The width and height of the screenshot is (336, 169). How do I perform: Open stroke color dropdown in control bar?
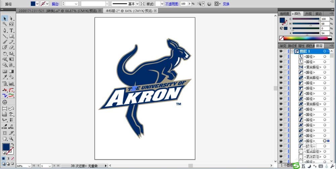pos(47,4)
